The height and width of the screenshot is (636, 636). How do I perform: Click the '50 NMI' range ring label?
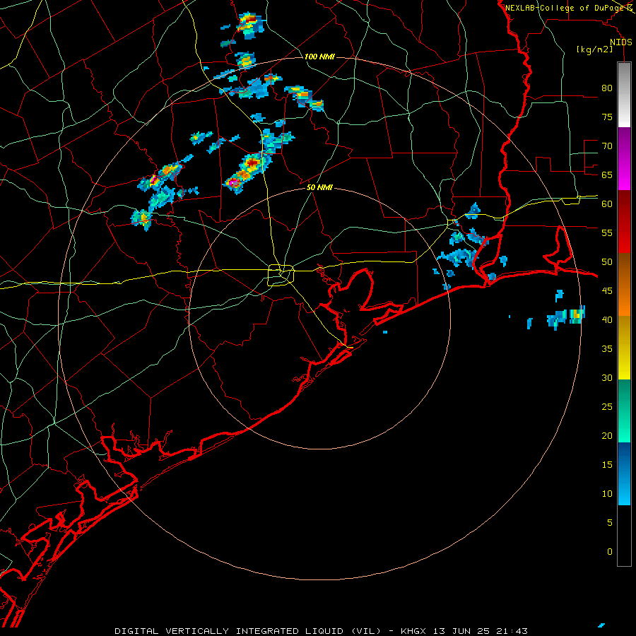[319, 187]
